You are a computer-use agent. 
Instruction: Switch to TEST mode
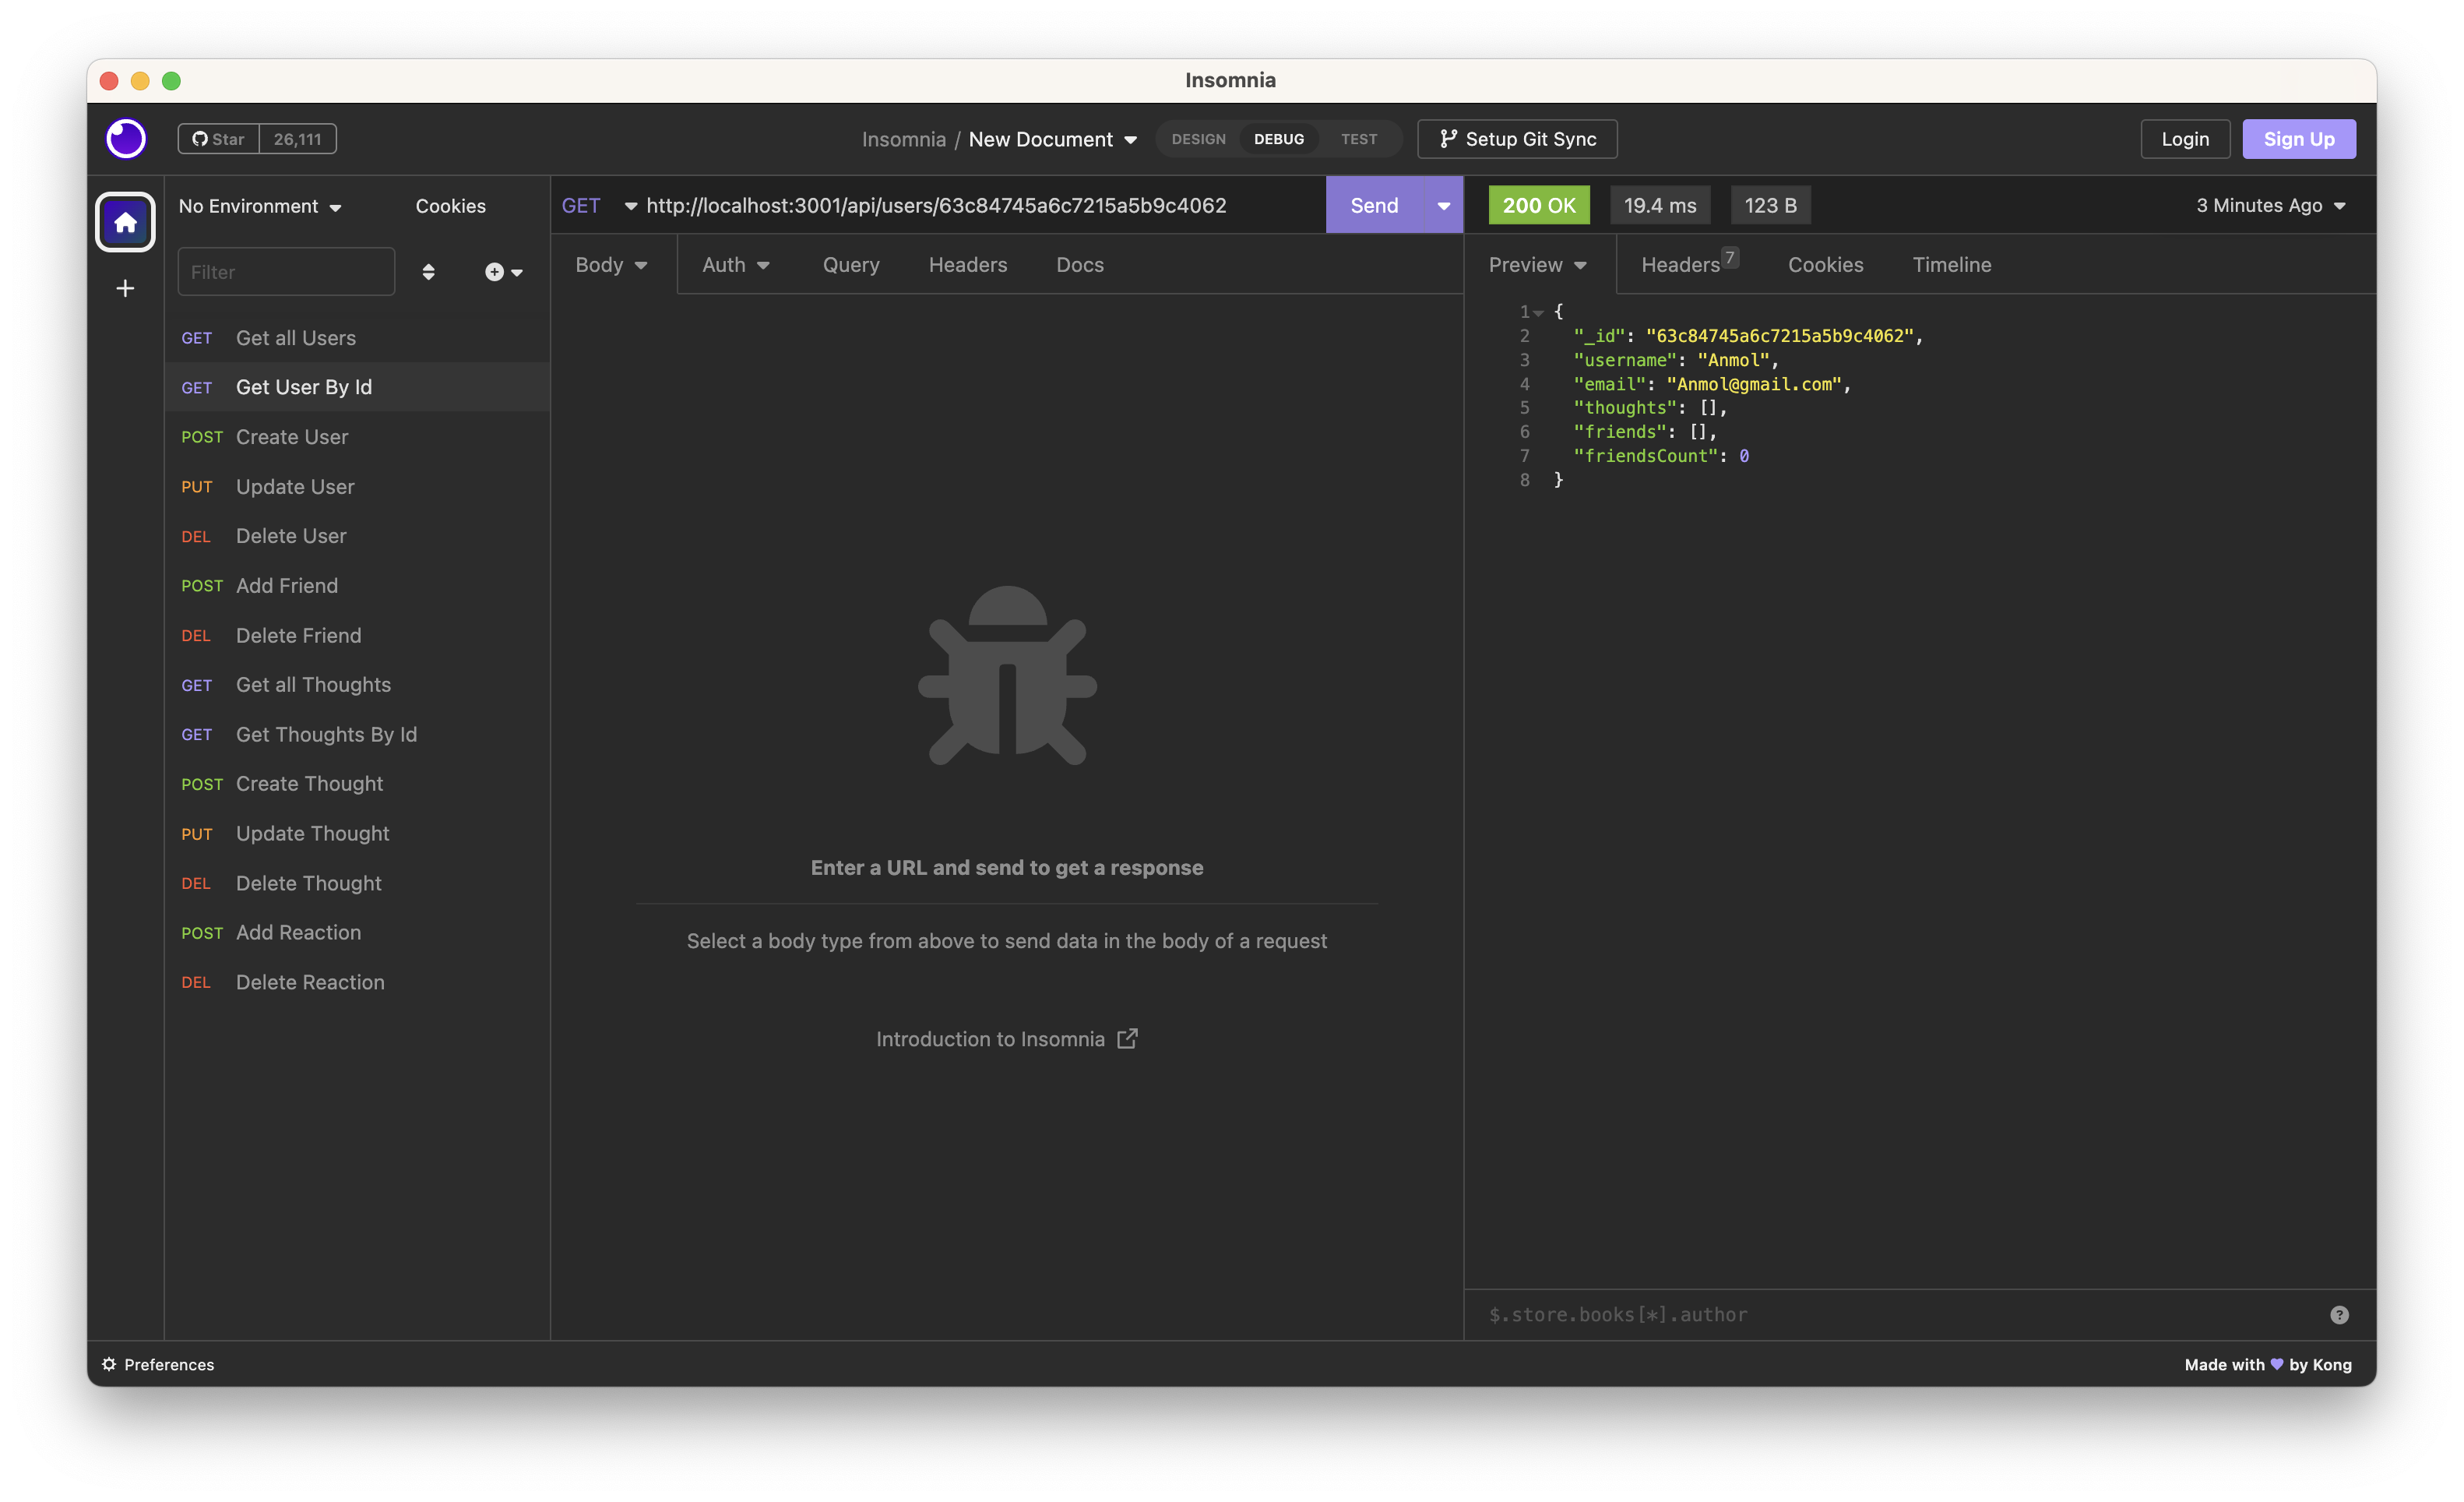[1358, 139]
